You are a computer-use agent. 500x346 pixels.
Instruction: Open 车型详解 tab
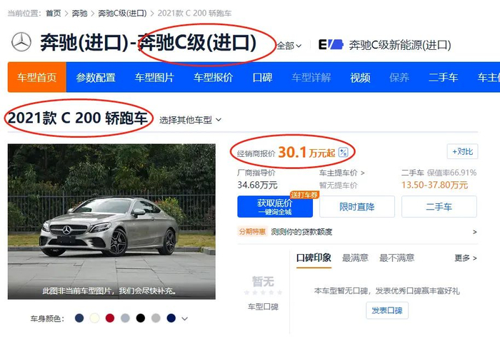311,78
